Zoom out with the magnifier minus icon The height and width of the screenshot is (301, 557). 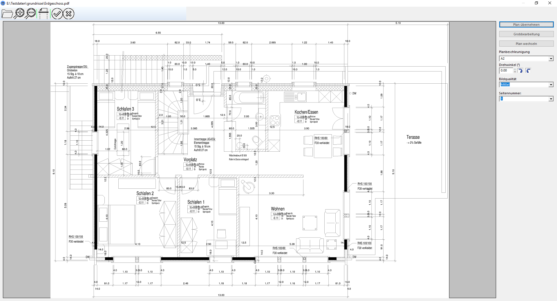pyautogui.click(x=30, y=13)
